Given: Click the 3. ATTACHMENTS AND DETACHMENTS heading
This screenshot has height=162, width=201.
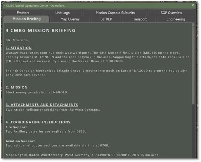Looking at the screenshot, I should coord(42,105).
